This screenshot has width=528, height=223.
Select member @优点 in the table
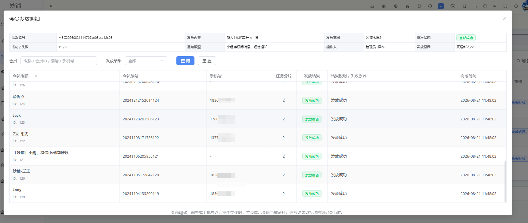tap(18, 97)
